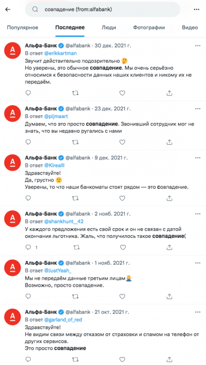Open Альфа-Банк avatar on 23 дек. tweet

pyautogui.click(x=12, y=113)
